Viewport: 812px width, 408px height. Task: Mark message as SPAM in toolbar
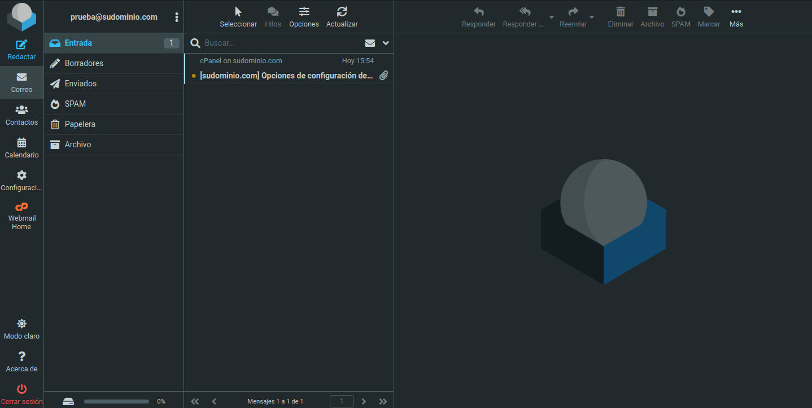pyautogui.click(x=681, y=17)
